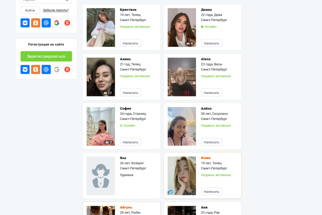Screen dimensions: 322x215
Task: Click the text 19 лет, Телец on Кристина's card
Action: point(130,15)
